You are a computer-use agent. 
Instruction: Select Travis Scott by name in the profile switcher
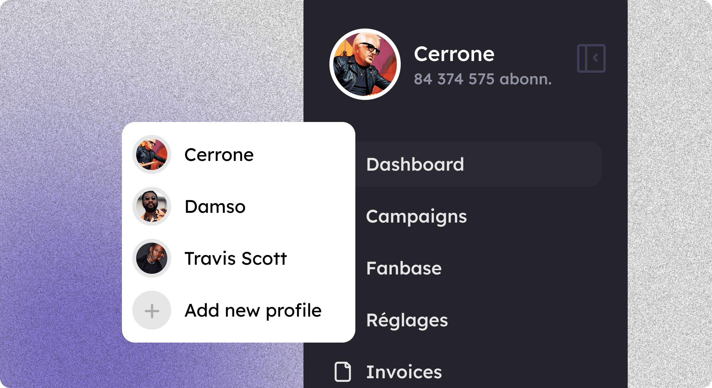[x=236, y=259]
